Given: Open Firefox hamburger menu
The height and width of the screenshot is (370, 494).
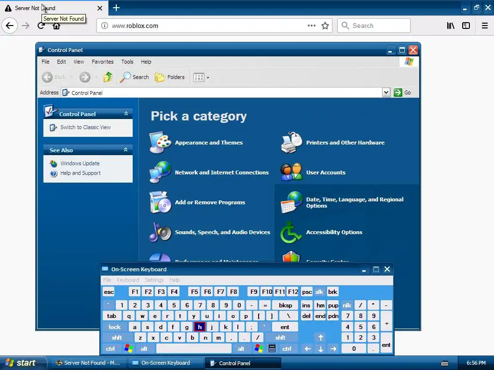Looking at the screenshot, I should click(x=485, y=26).
